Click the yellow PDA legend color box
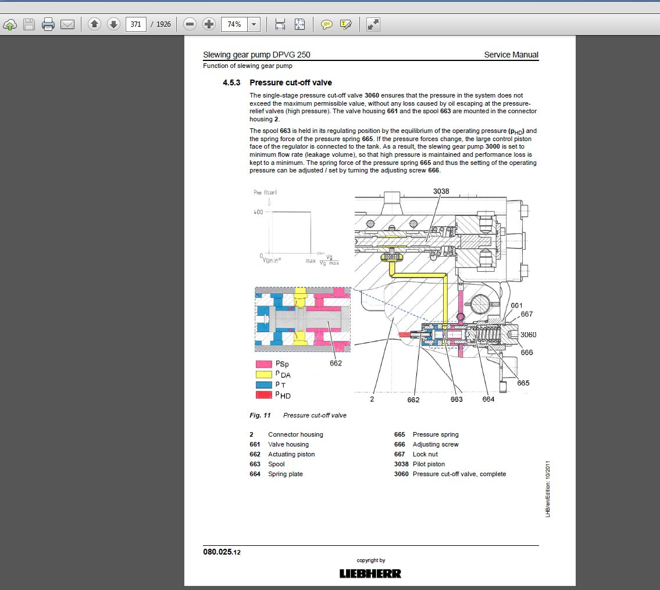 point(264,375)
